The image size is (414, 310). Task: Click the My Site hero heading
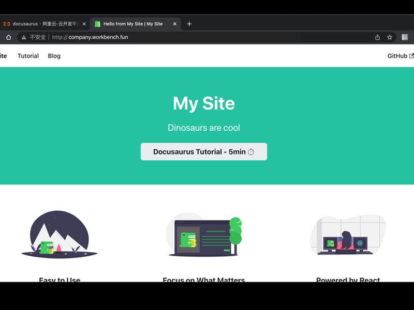204,103
